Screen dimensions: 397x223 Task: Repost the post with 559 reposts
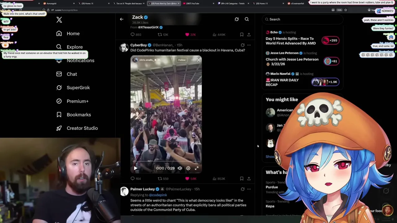163,179
